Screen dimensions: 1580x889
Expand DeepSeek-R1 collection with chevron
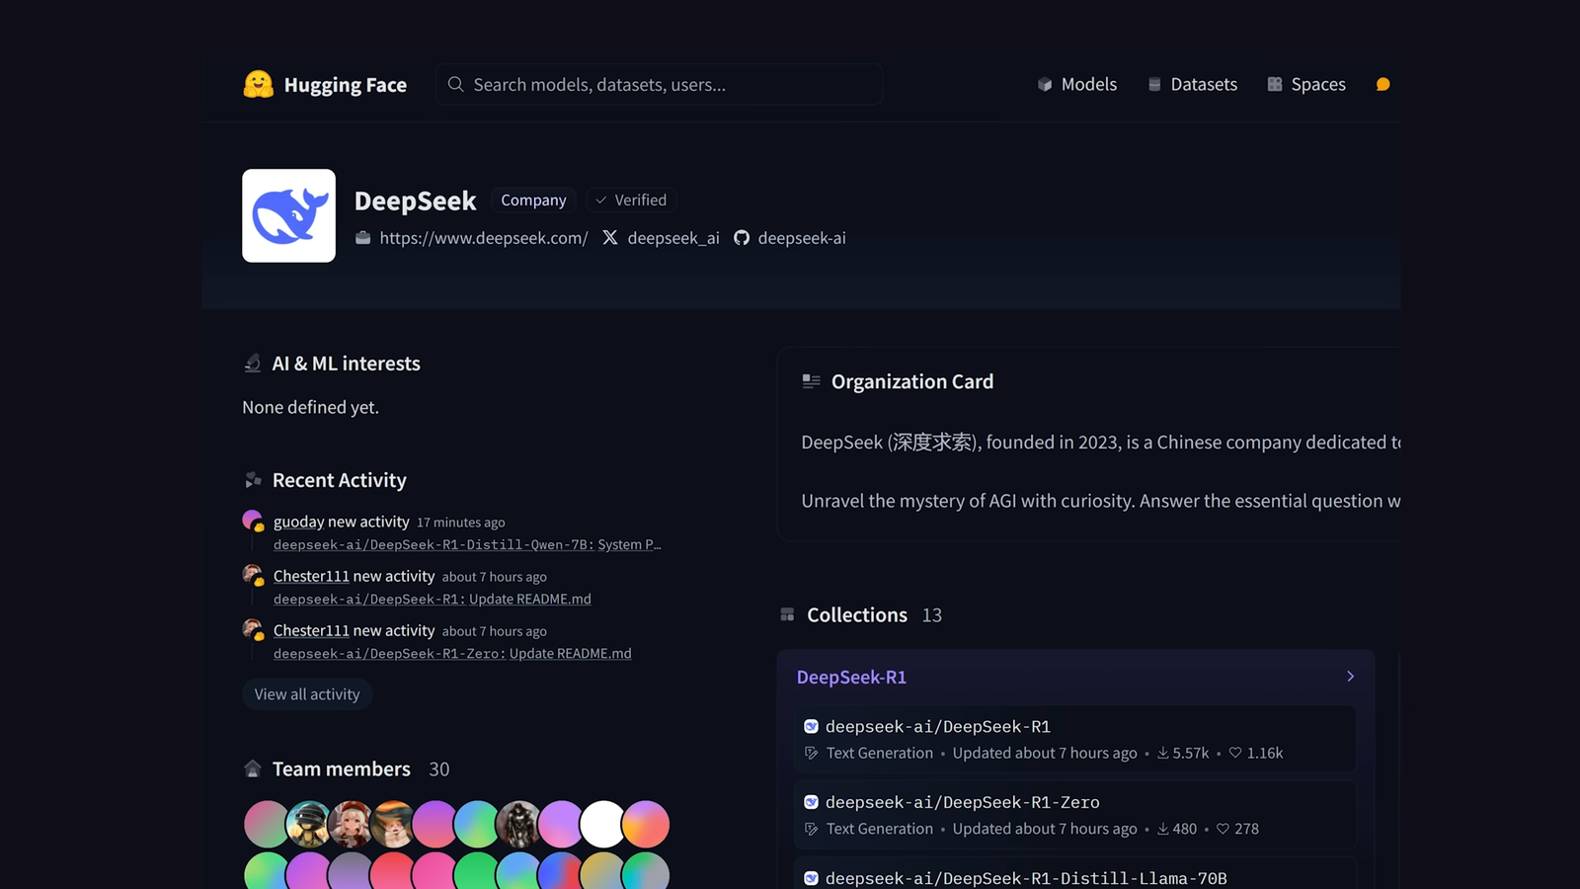click(x=1351, y=677)
